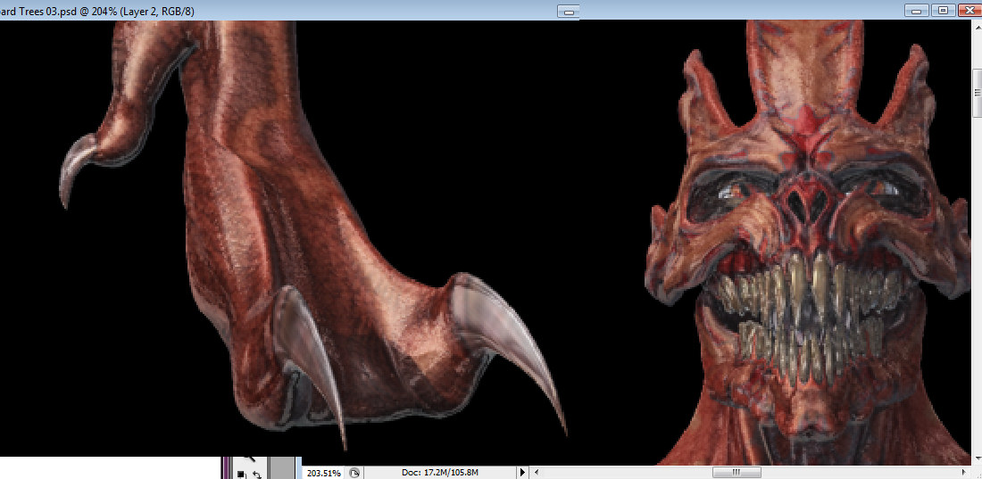Open the status bar options arrow menu
This screenshot has height=479, width=982.
pos(523,472)
